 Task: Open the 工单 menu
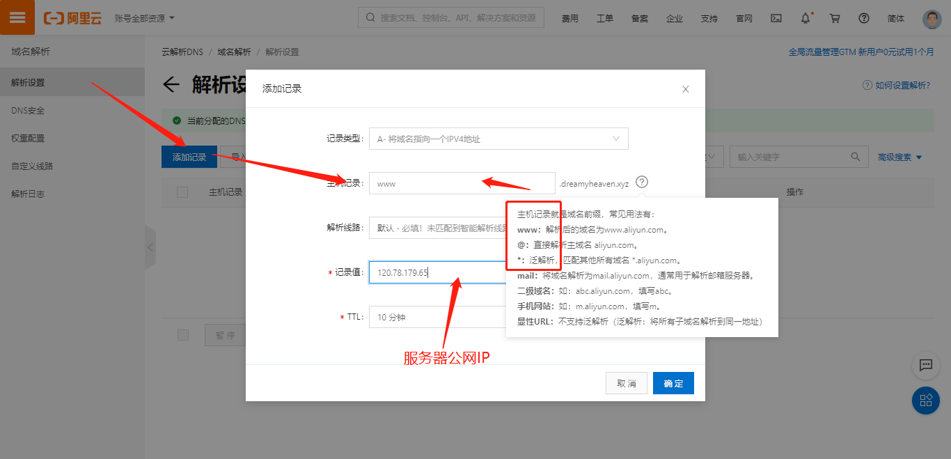coord(605,19)
